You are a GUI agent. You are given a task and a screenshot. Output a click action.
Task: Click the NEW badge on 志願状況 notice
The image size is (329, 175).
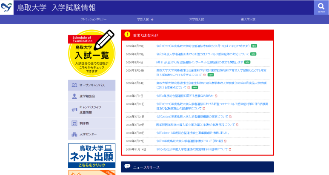(x=254, y=46)
